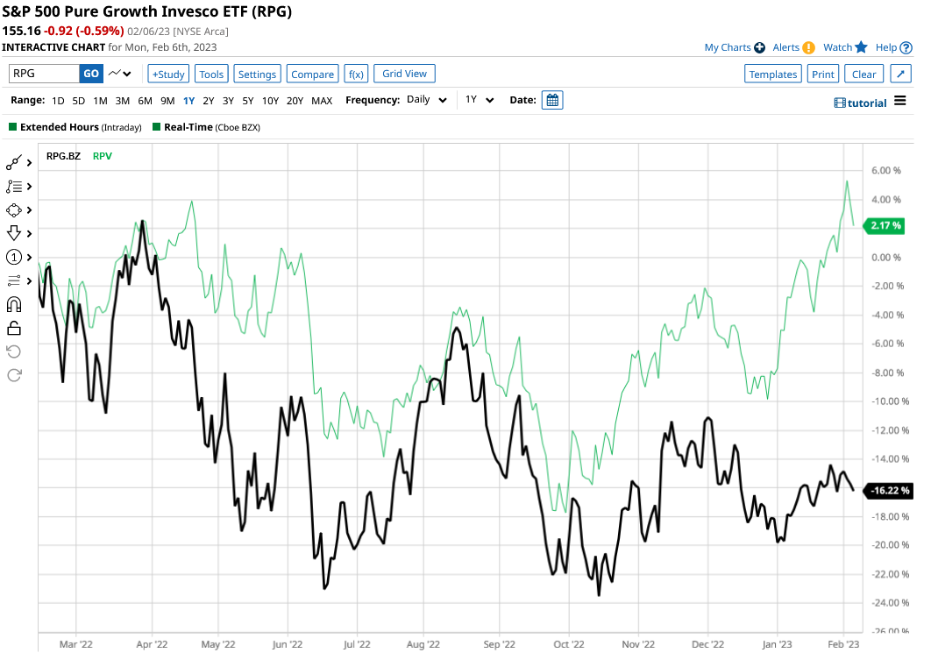931x660 pixels.
Task: Switch to Grid View
Action: pos(404,74)
